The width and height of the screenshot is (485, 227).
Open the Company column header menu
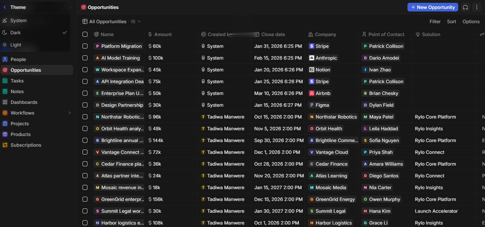322,35
